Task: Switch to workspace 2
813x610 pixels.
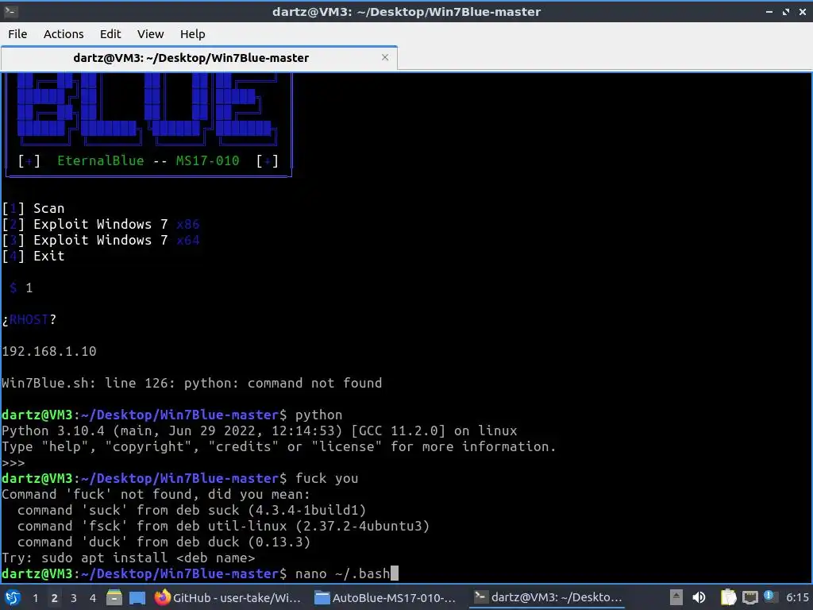Action: (x=55, y=598)
